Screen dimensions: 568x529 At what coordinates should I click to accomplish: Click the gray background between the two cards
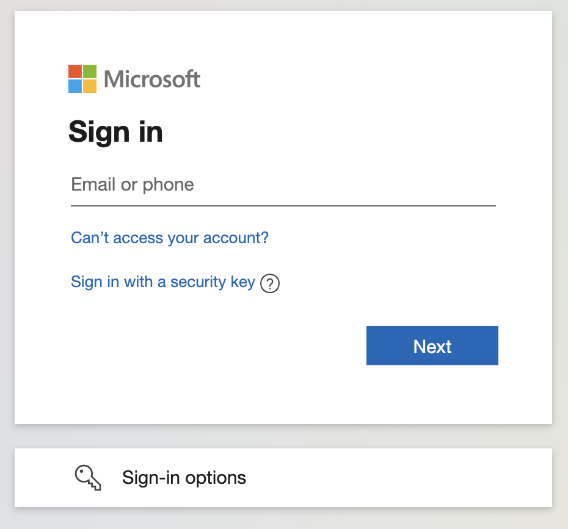(283, 436)
